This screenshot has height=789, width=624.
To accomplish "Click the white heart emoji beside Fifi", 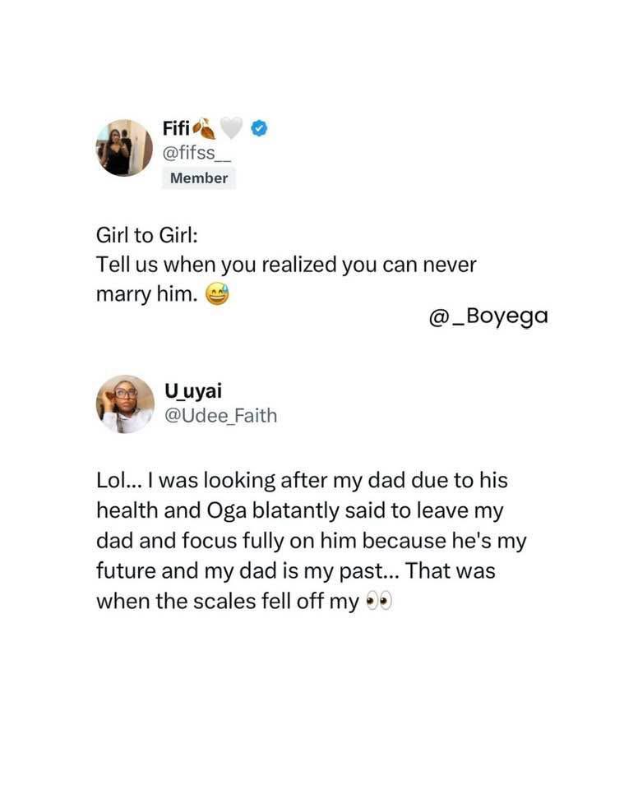I will [232, 127].
